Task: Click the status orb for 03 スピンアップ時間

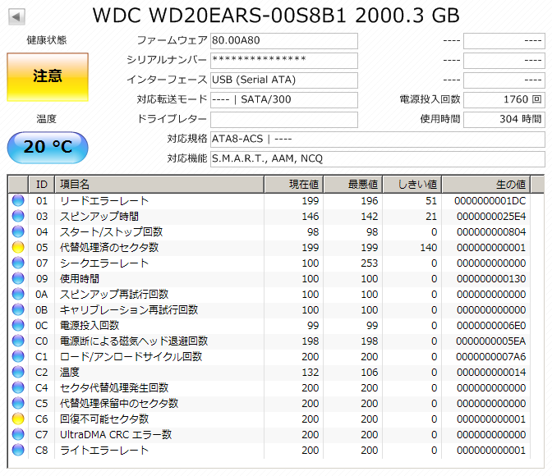Action: (x=18, y=216)
